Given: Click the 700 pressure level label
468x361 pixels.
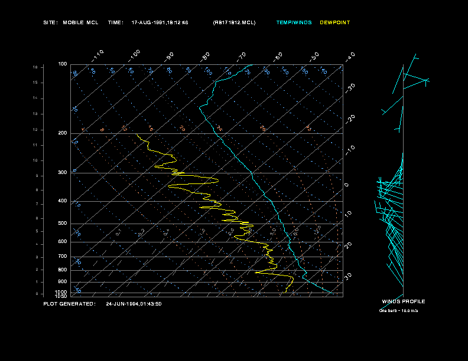Looking at the screenshot, I should (63, 257).
